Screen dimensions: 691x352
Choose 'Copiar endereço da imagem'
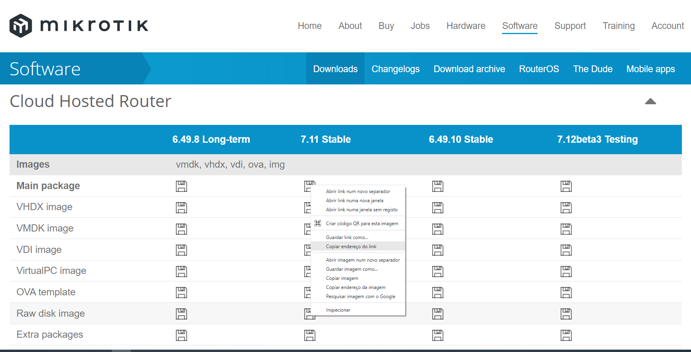(358, 287)
